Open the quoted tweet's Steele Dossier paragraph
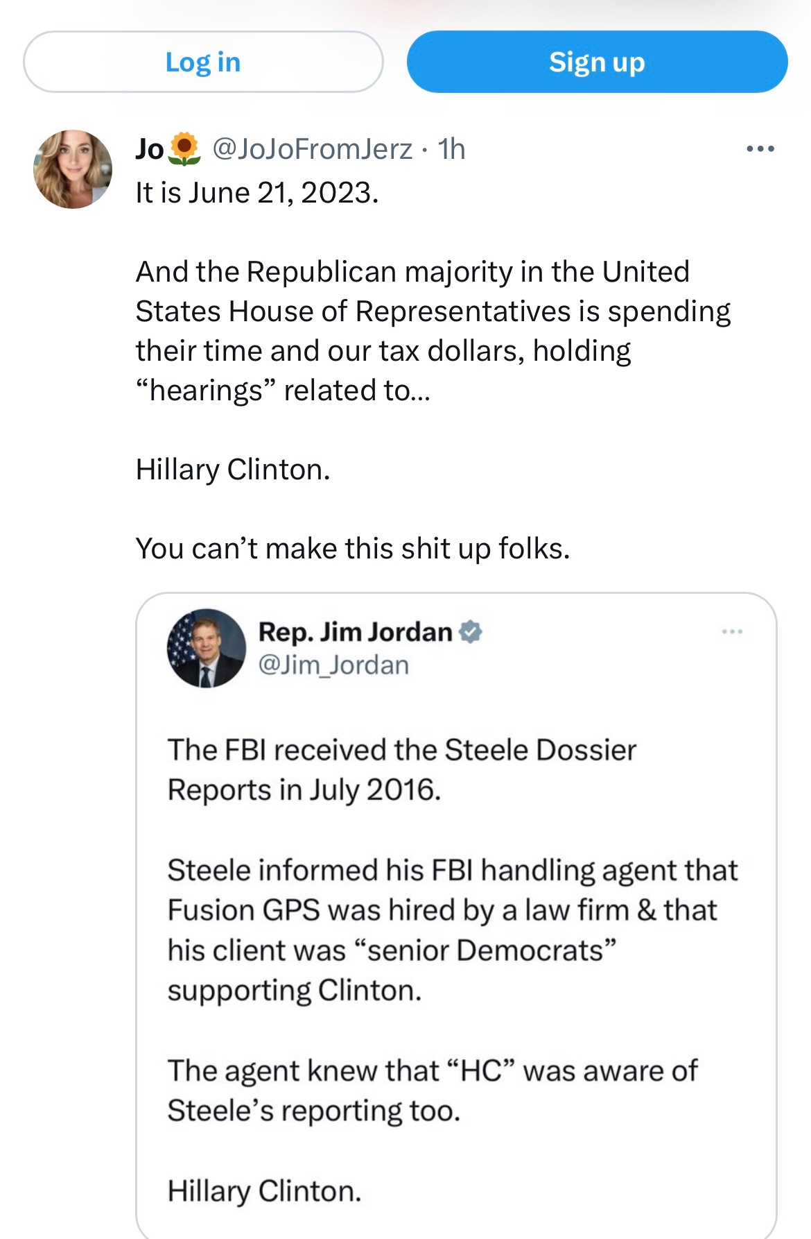 click(x=401, y=770)
